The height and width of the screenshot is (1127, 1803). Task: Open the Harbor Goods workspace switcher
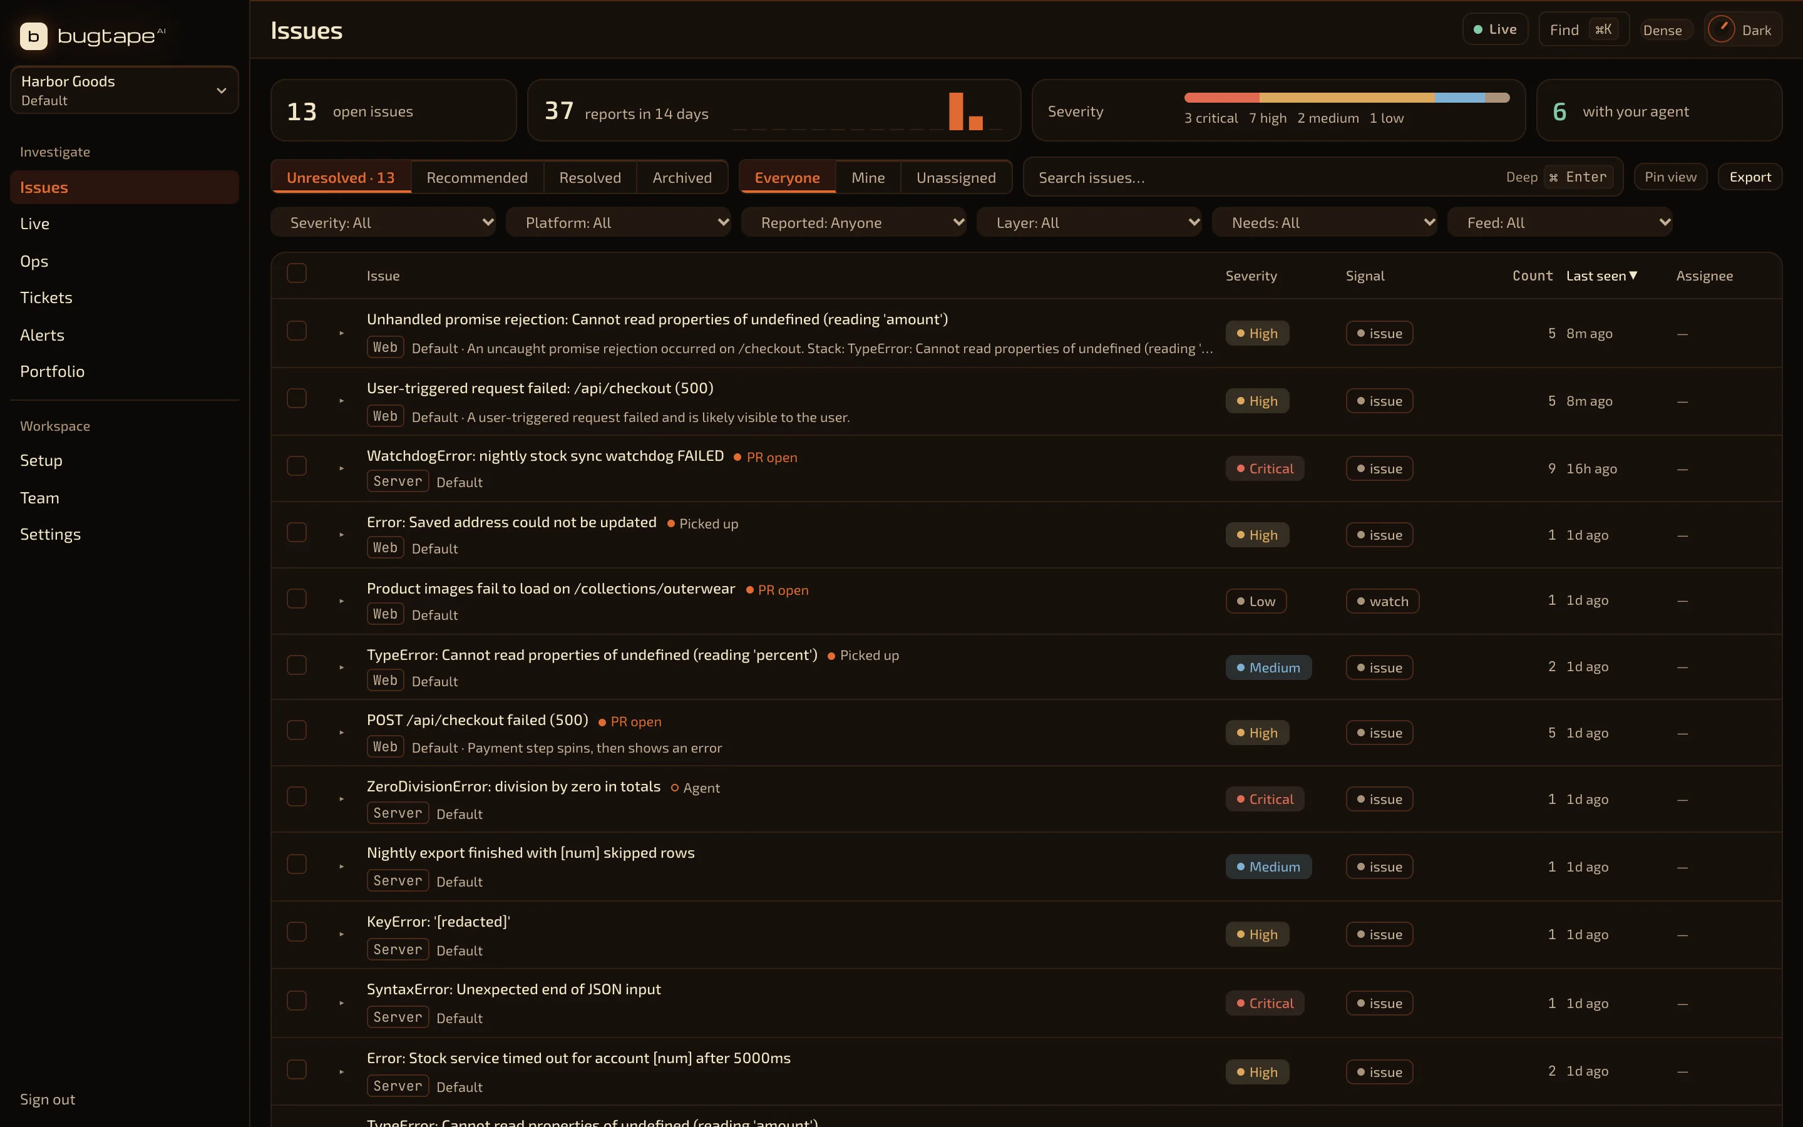[125, 90]
